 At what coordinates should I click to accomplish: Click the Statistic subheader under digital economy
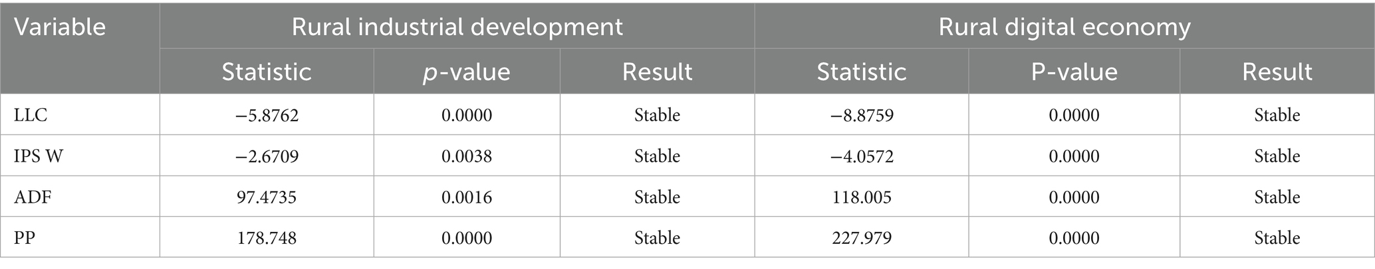861,72
